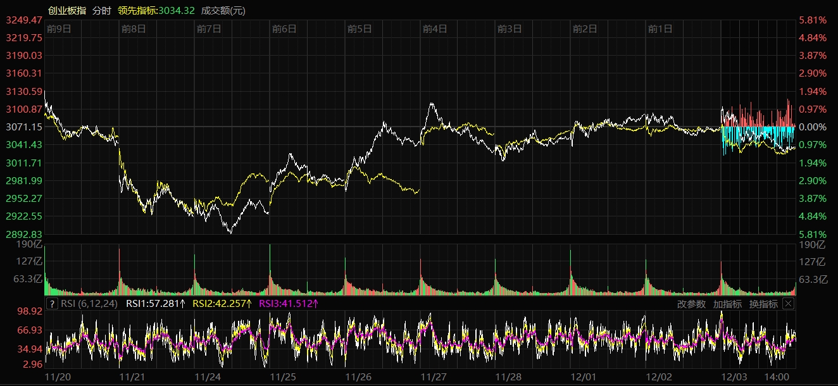
Task: Click the magenta RSI3 value readout
Action: 289,304
